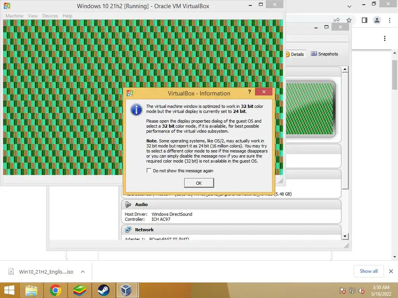Screen dimensions: 398x298
Task: Select 'Windows DirectSound' host driver text
Action: tap(172, 214)
